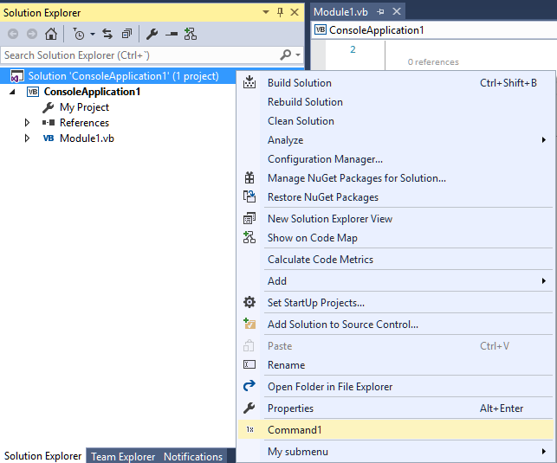The height and width of the screenshot is (463, 557).
Task: Choose Build Solution from context menu
Action: [395, 83]
